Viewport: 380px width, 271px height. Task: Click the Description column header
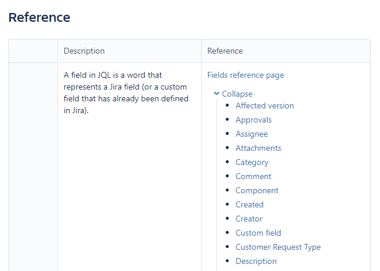tap(84, 51)
